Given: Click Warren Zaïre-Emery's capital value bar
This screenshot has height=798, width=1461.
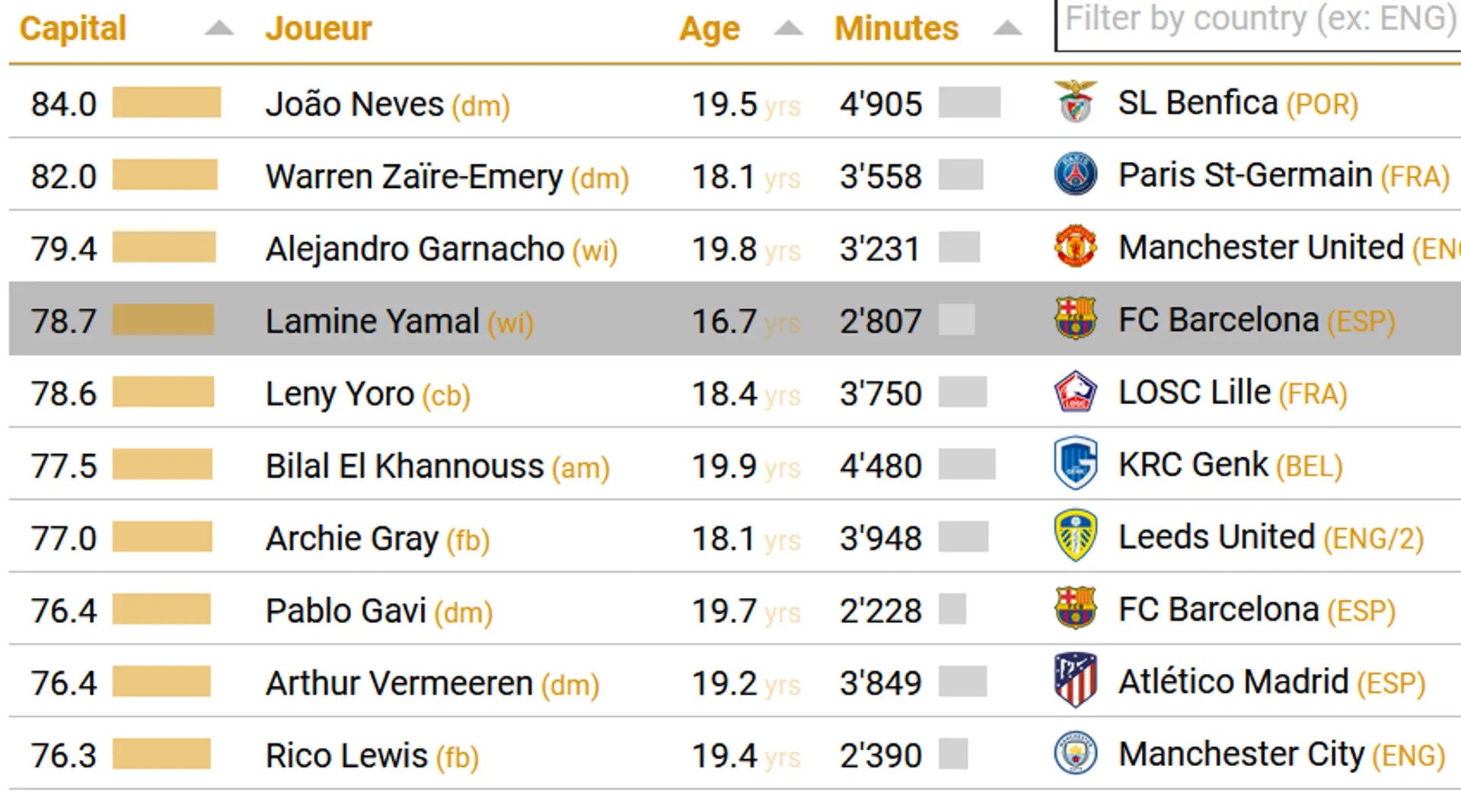Looking at the screenshot, I should (164, 175).
